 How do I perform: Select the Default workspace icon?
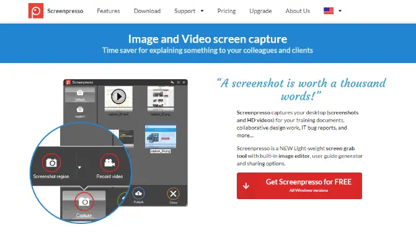tap(80, 93)
